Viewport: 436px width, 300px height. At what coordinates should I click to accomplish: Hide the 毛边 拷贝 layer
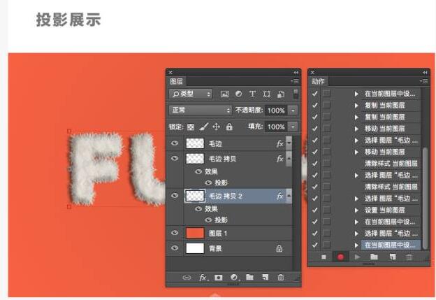175,158
